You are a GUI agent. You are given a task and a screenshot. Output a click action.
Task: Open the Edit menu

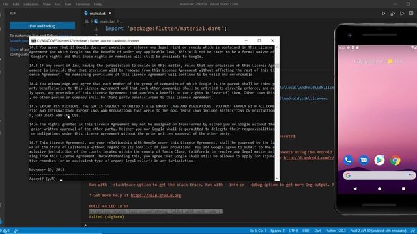(16, 4)
